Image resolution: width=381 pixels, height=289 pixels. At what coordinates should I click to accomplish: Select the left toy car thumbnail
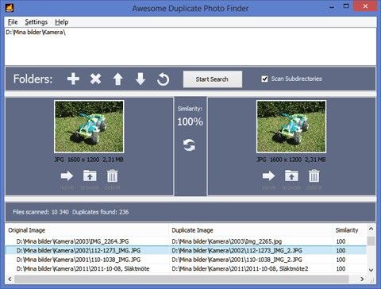(x=89, y=126)
